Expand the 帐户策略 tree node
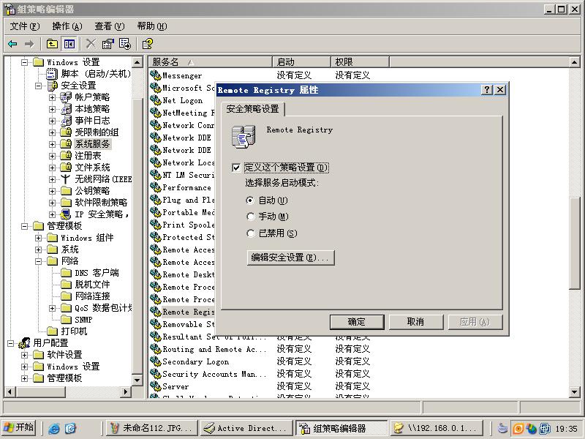This screenshot has height=439, width=585. (x=52, y=97)
